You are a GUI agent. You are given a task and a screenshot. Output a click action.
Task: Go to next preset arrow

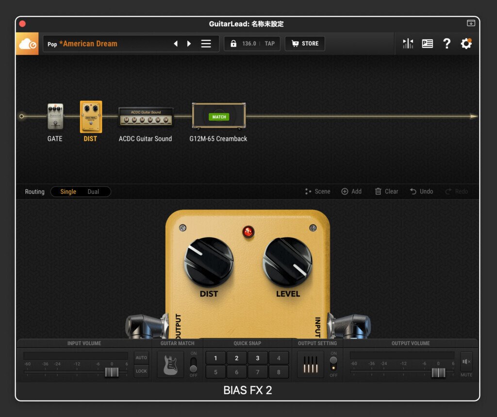tap(189, 44)
